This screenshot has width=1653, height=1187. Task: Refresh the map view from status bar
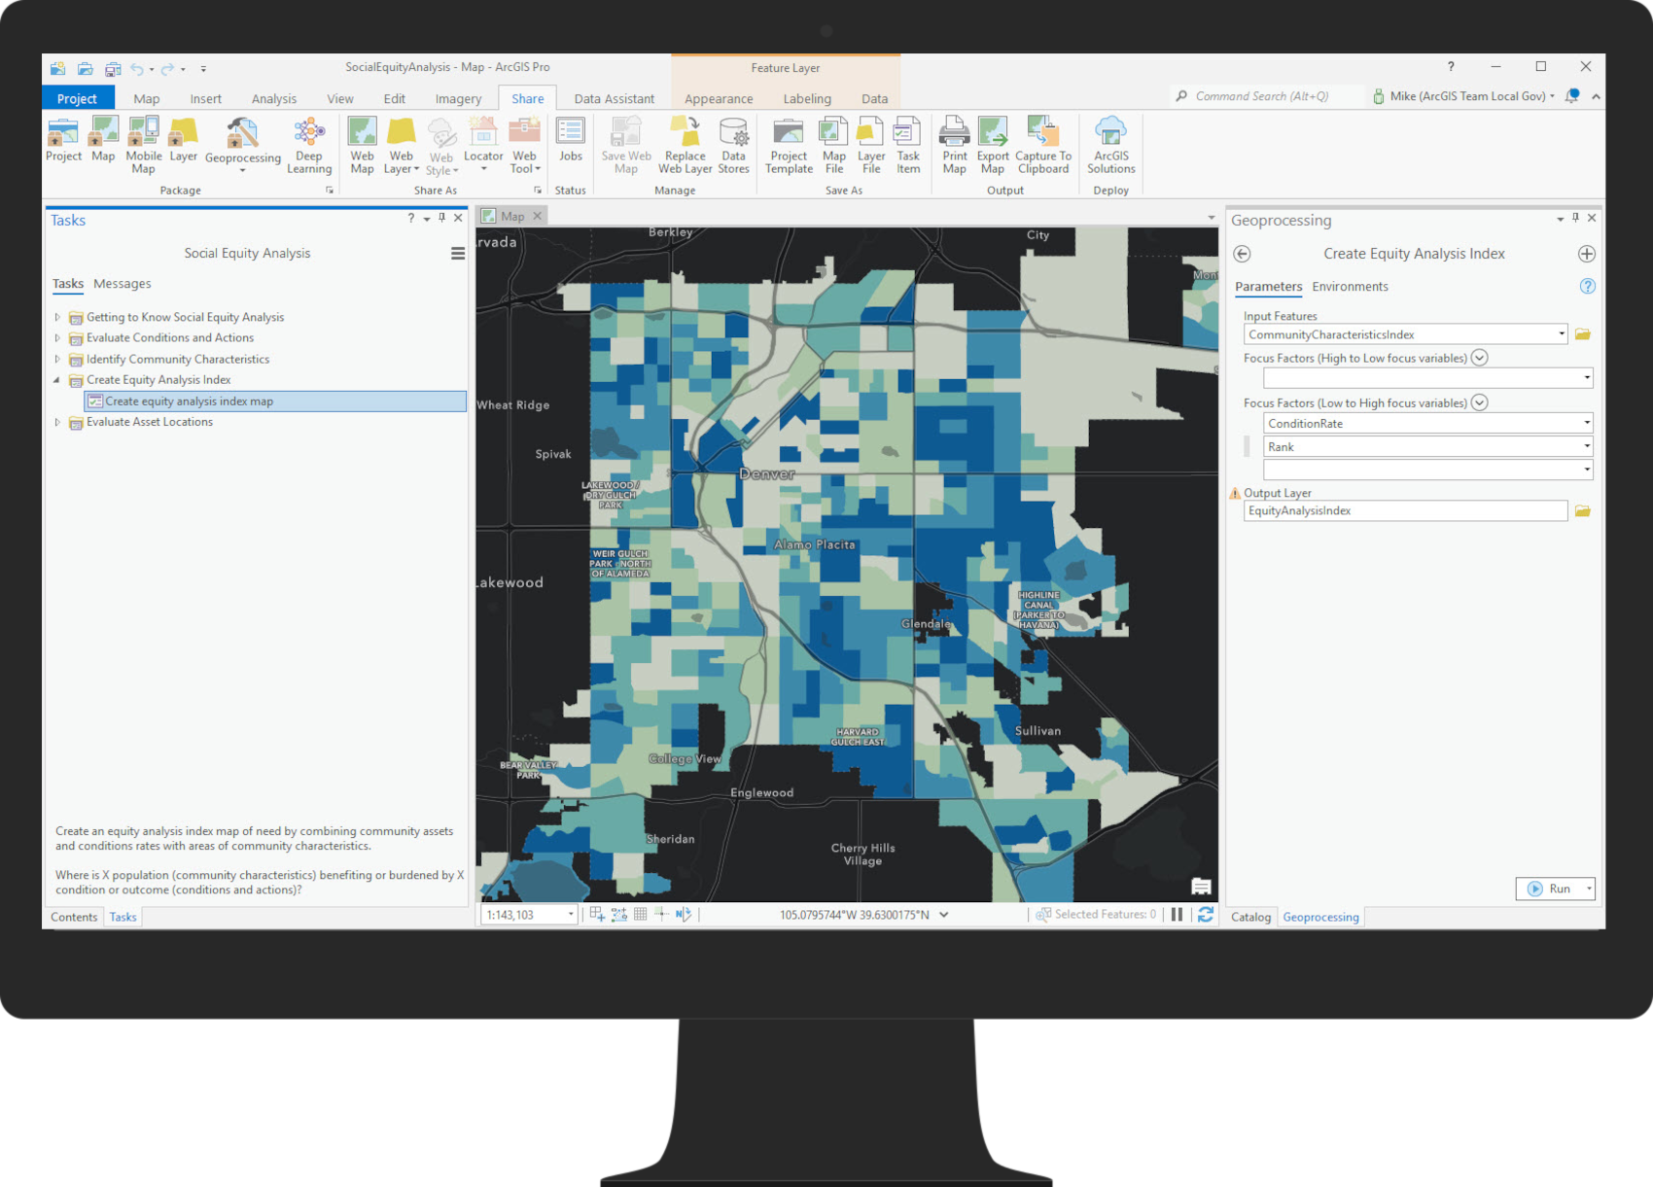point(1206,914)
